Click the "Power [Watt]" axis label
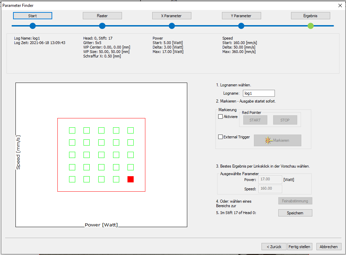Viewport: 346px width, 255px height. click(x=101, y=225)
